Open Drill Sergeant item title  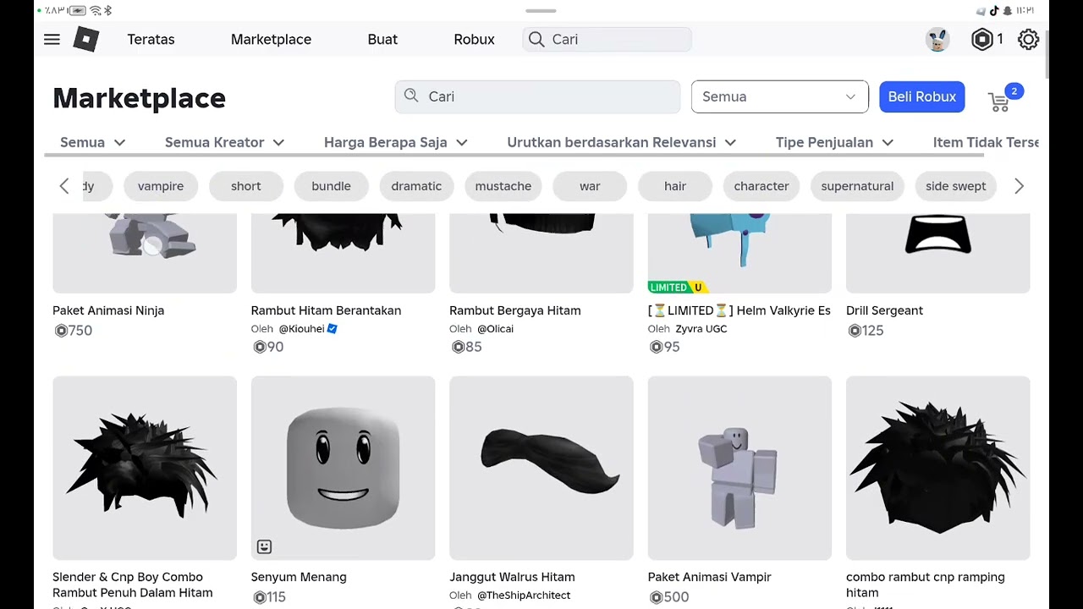pos(884,310)
